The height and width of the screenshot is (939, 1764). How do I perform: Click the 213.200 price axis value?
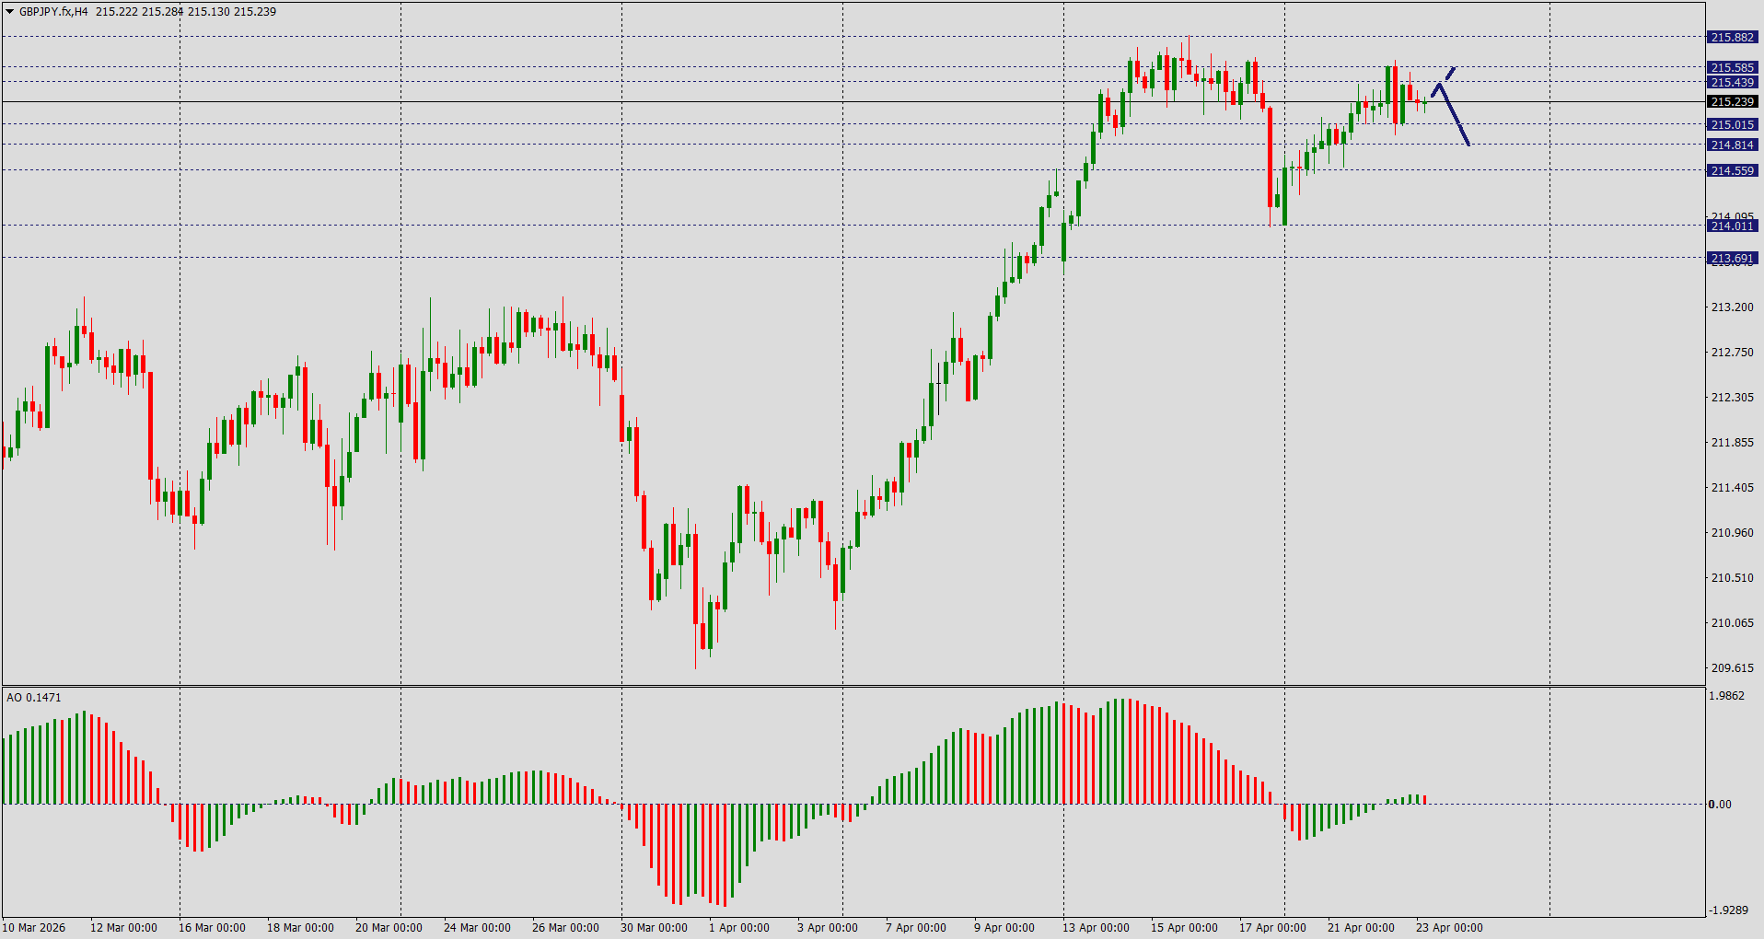(1732, 307)
